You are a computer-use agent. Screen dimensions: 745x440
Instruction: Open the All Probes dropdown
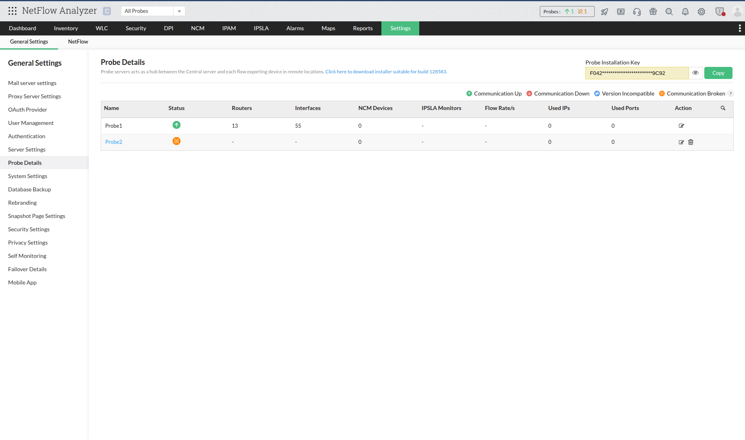(x=179, y=11)
